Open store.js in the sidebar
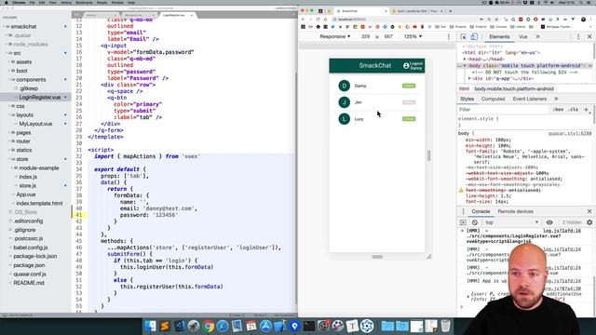Screen dimensions: 596x335 (x=28, y=186)
